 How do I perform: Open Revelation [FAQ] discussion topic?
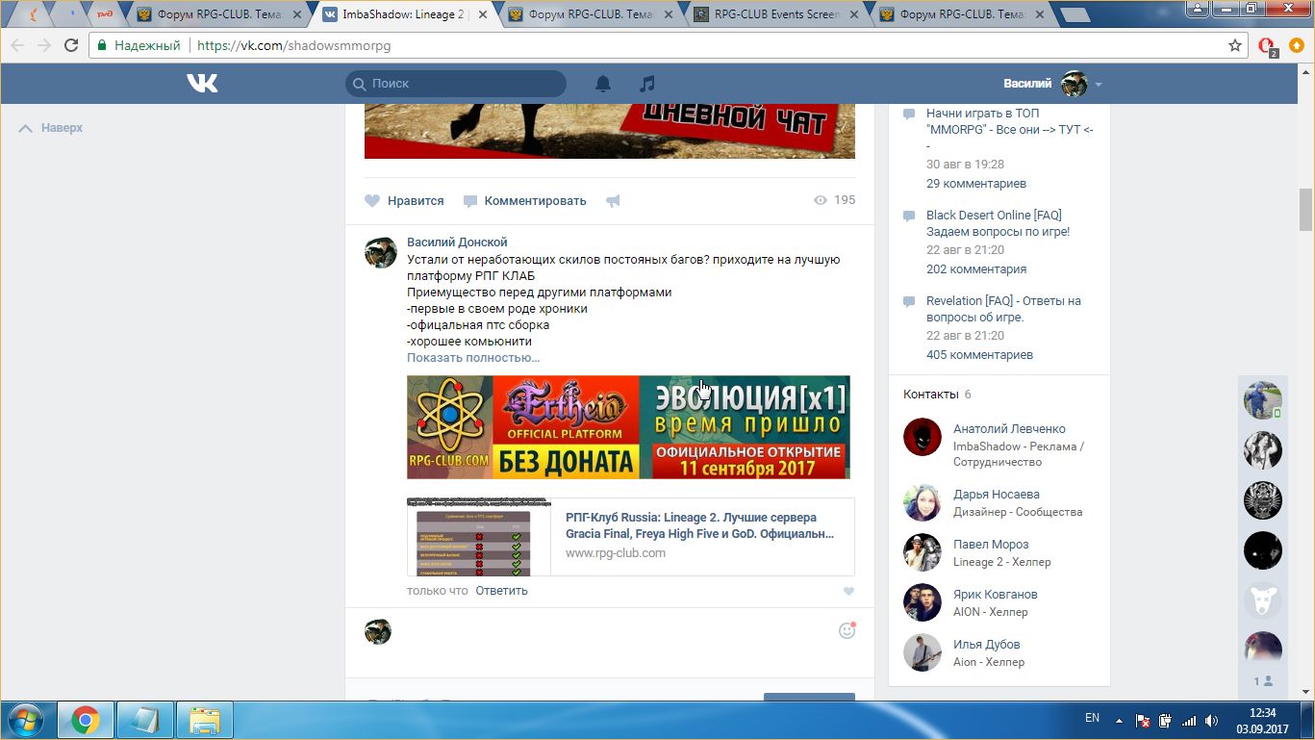1003,309
